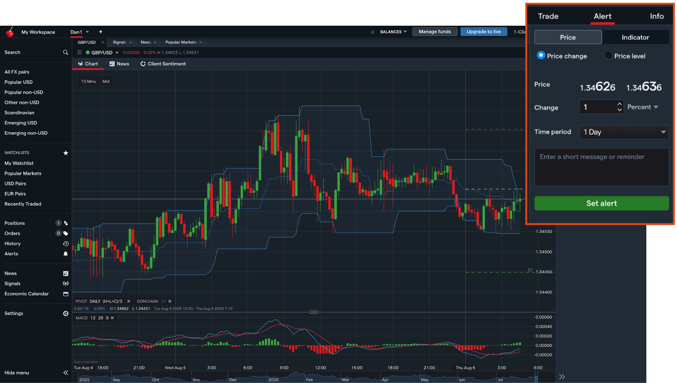Open EUR Pairs watchlist
Screen dimensions: 677x383
coord(15,194)
